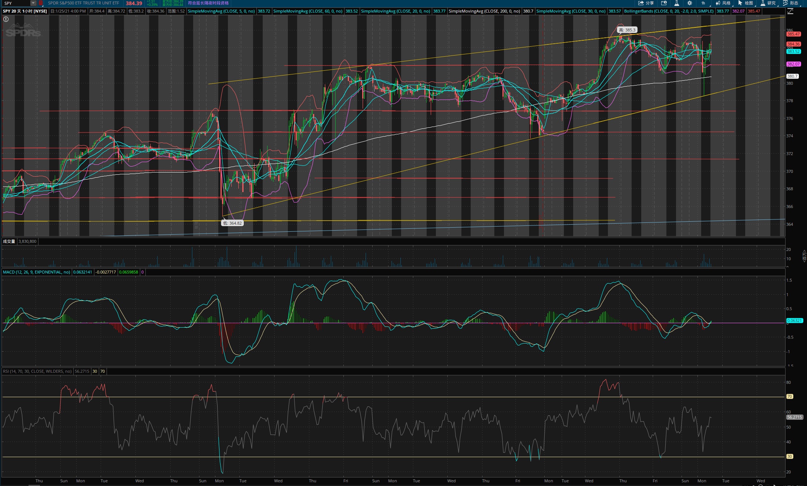Click the SMA 200 value 380.7 in header
This screenshot has height=486, width=807.
point(528,11)
